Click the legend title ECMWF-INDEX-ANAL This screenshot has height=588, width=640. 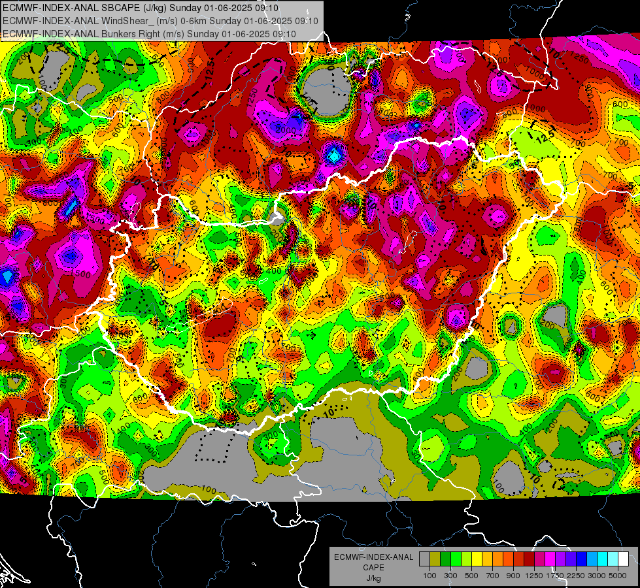click(x=374, y=557)
